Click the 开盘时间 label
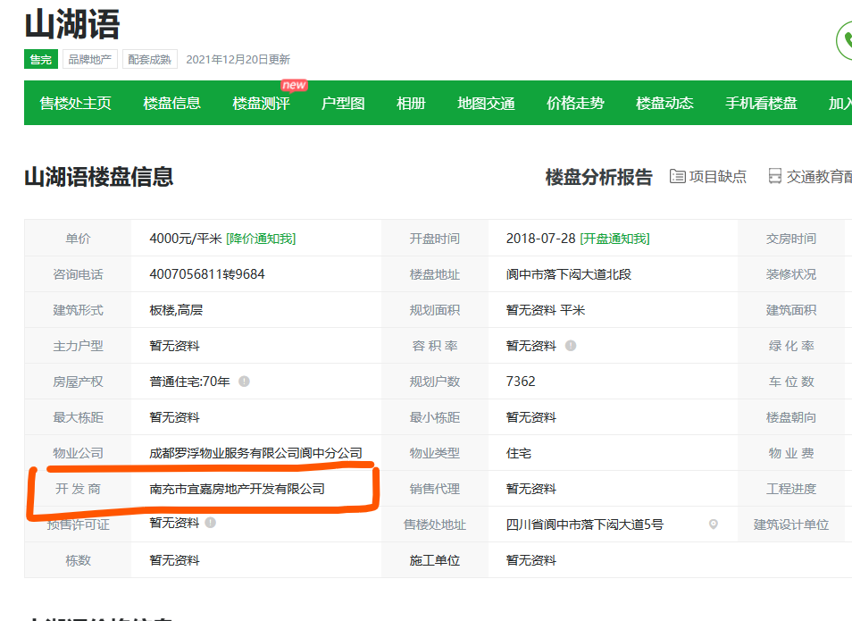 click(435, 239)
